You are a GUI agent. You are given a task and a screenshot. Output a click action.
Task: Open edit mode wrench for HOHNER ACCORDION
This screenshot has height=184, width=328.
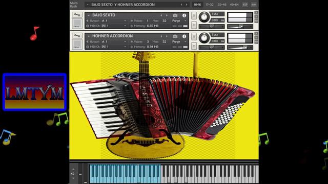[x=77, y=35]
